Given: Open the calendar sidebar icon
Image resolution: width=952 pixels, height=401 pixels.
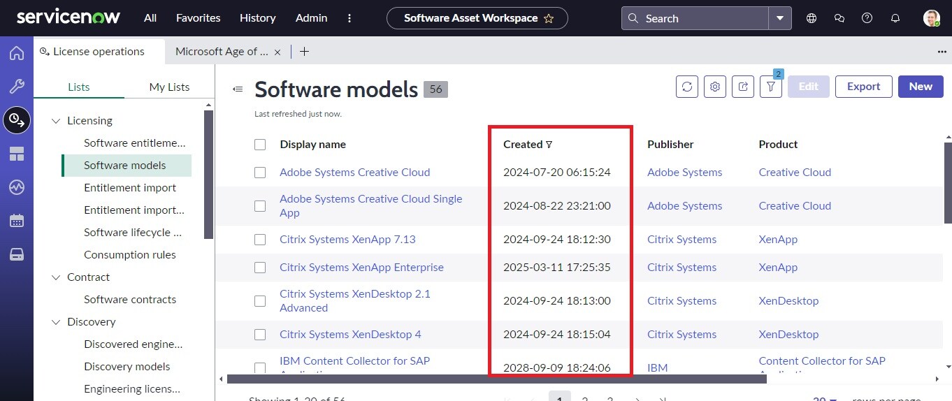Looking at the screenshot, I should tap(17, 221).
